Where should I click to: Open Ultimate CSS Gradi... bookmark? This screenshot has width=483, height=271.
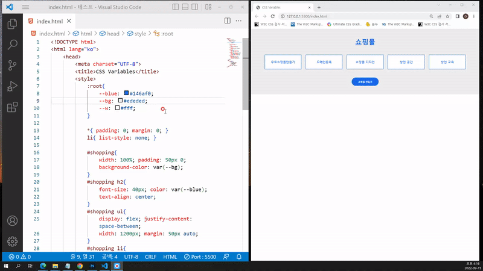coord(344,24)
